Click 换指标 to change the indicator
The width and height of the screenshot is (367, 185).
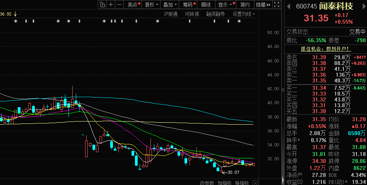242,183
